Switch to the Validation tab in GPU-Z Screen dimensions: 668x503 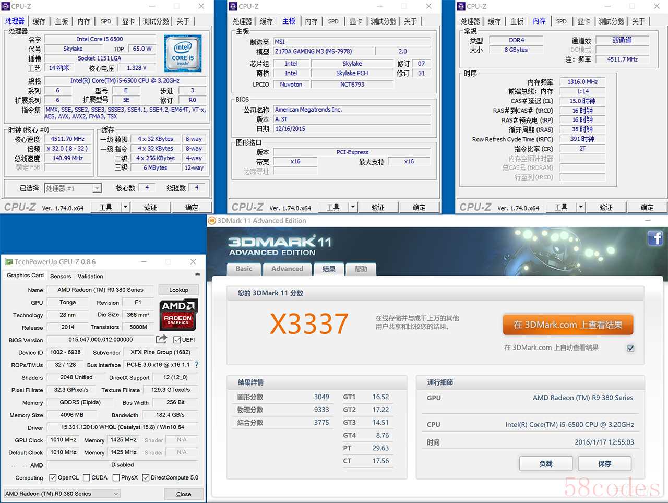click(x=90, y=276)
